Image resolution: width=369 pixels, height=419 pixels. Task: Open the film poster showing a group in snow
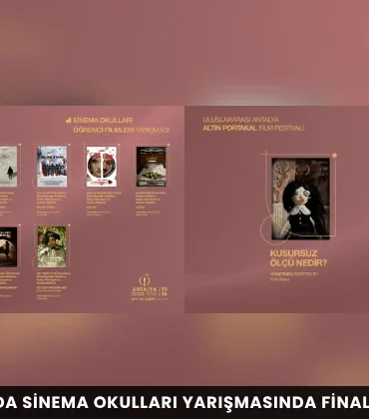tap(52, 167)
